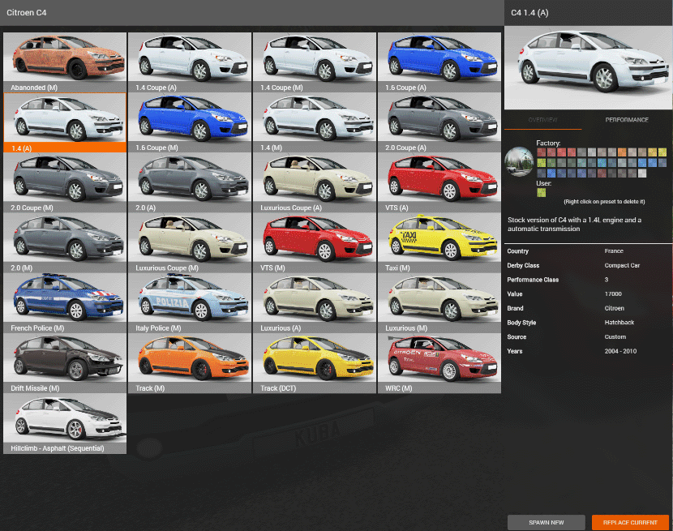Switch to the Performance tab
Viewport: 673px width, 531px height.
pos(627,120)
